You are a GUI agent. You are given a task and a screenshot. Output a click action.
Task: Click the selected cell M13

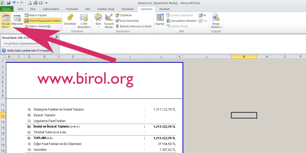[x=244, y=115]
